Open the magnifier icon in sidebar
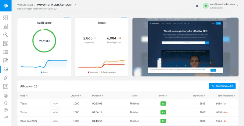The image size is (244, 126). [5, 35]
